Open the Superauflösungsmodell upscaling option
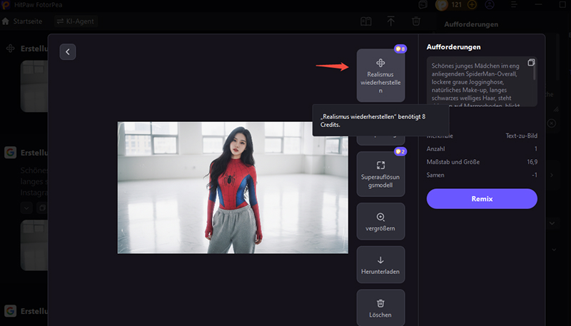The height and width of the screenshot is (326, 571). coord(380,174)
